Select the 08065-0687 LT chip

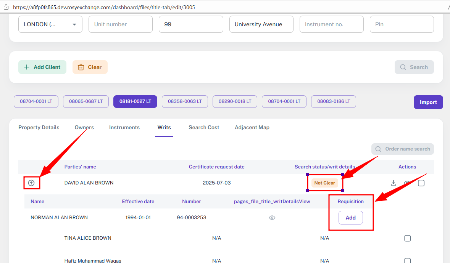click(86, 101)
